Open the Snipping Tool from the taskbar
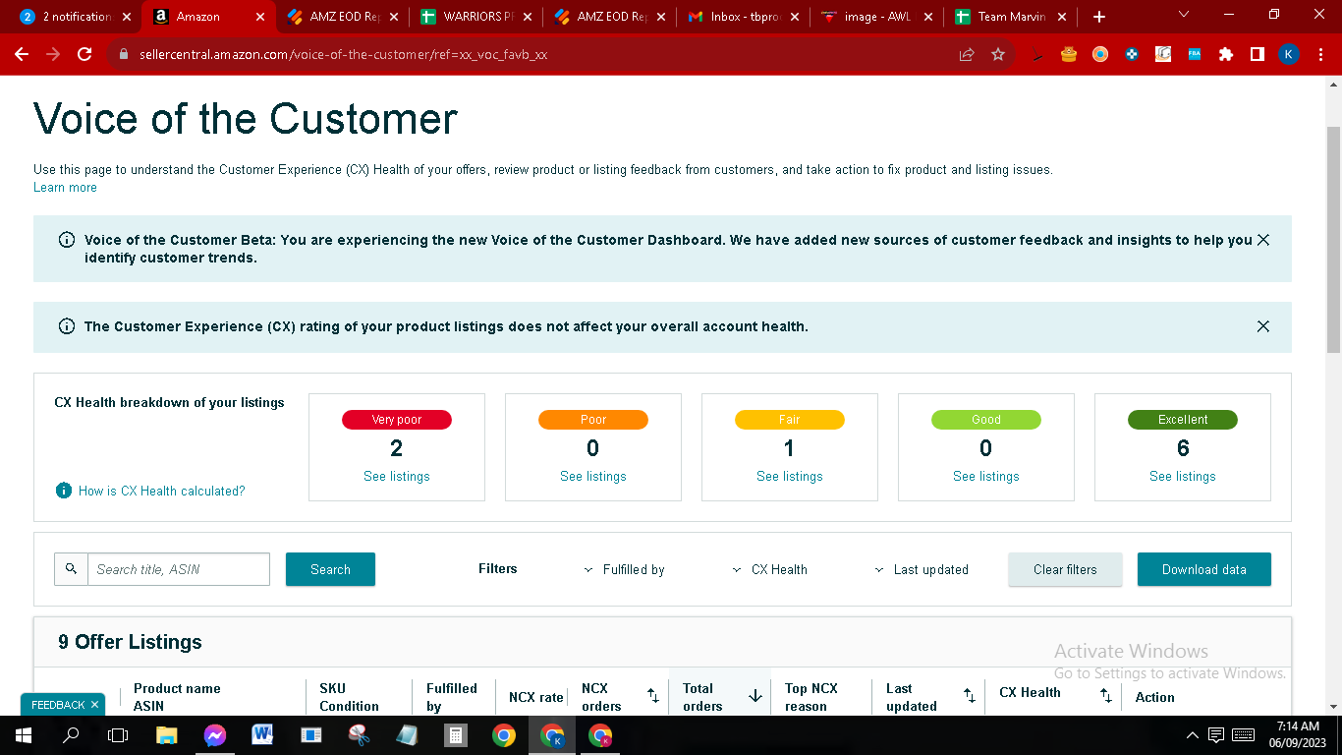The image size is (1342, 755). tap(359, 735)
